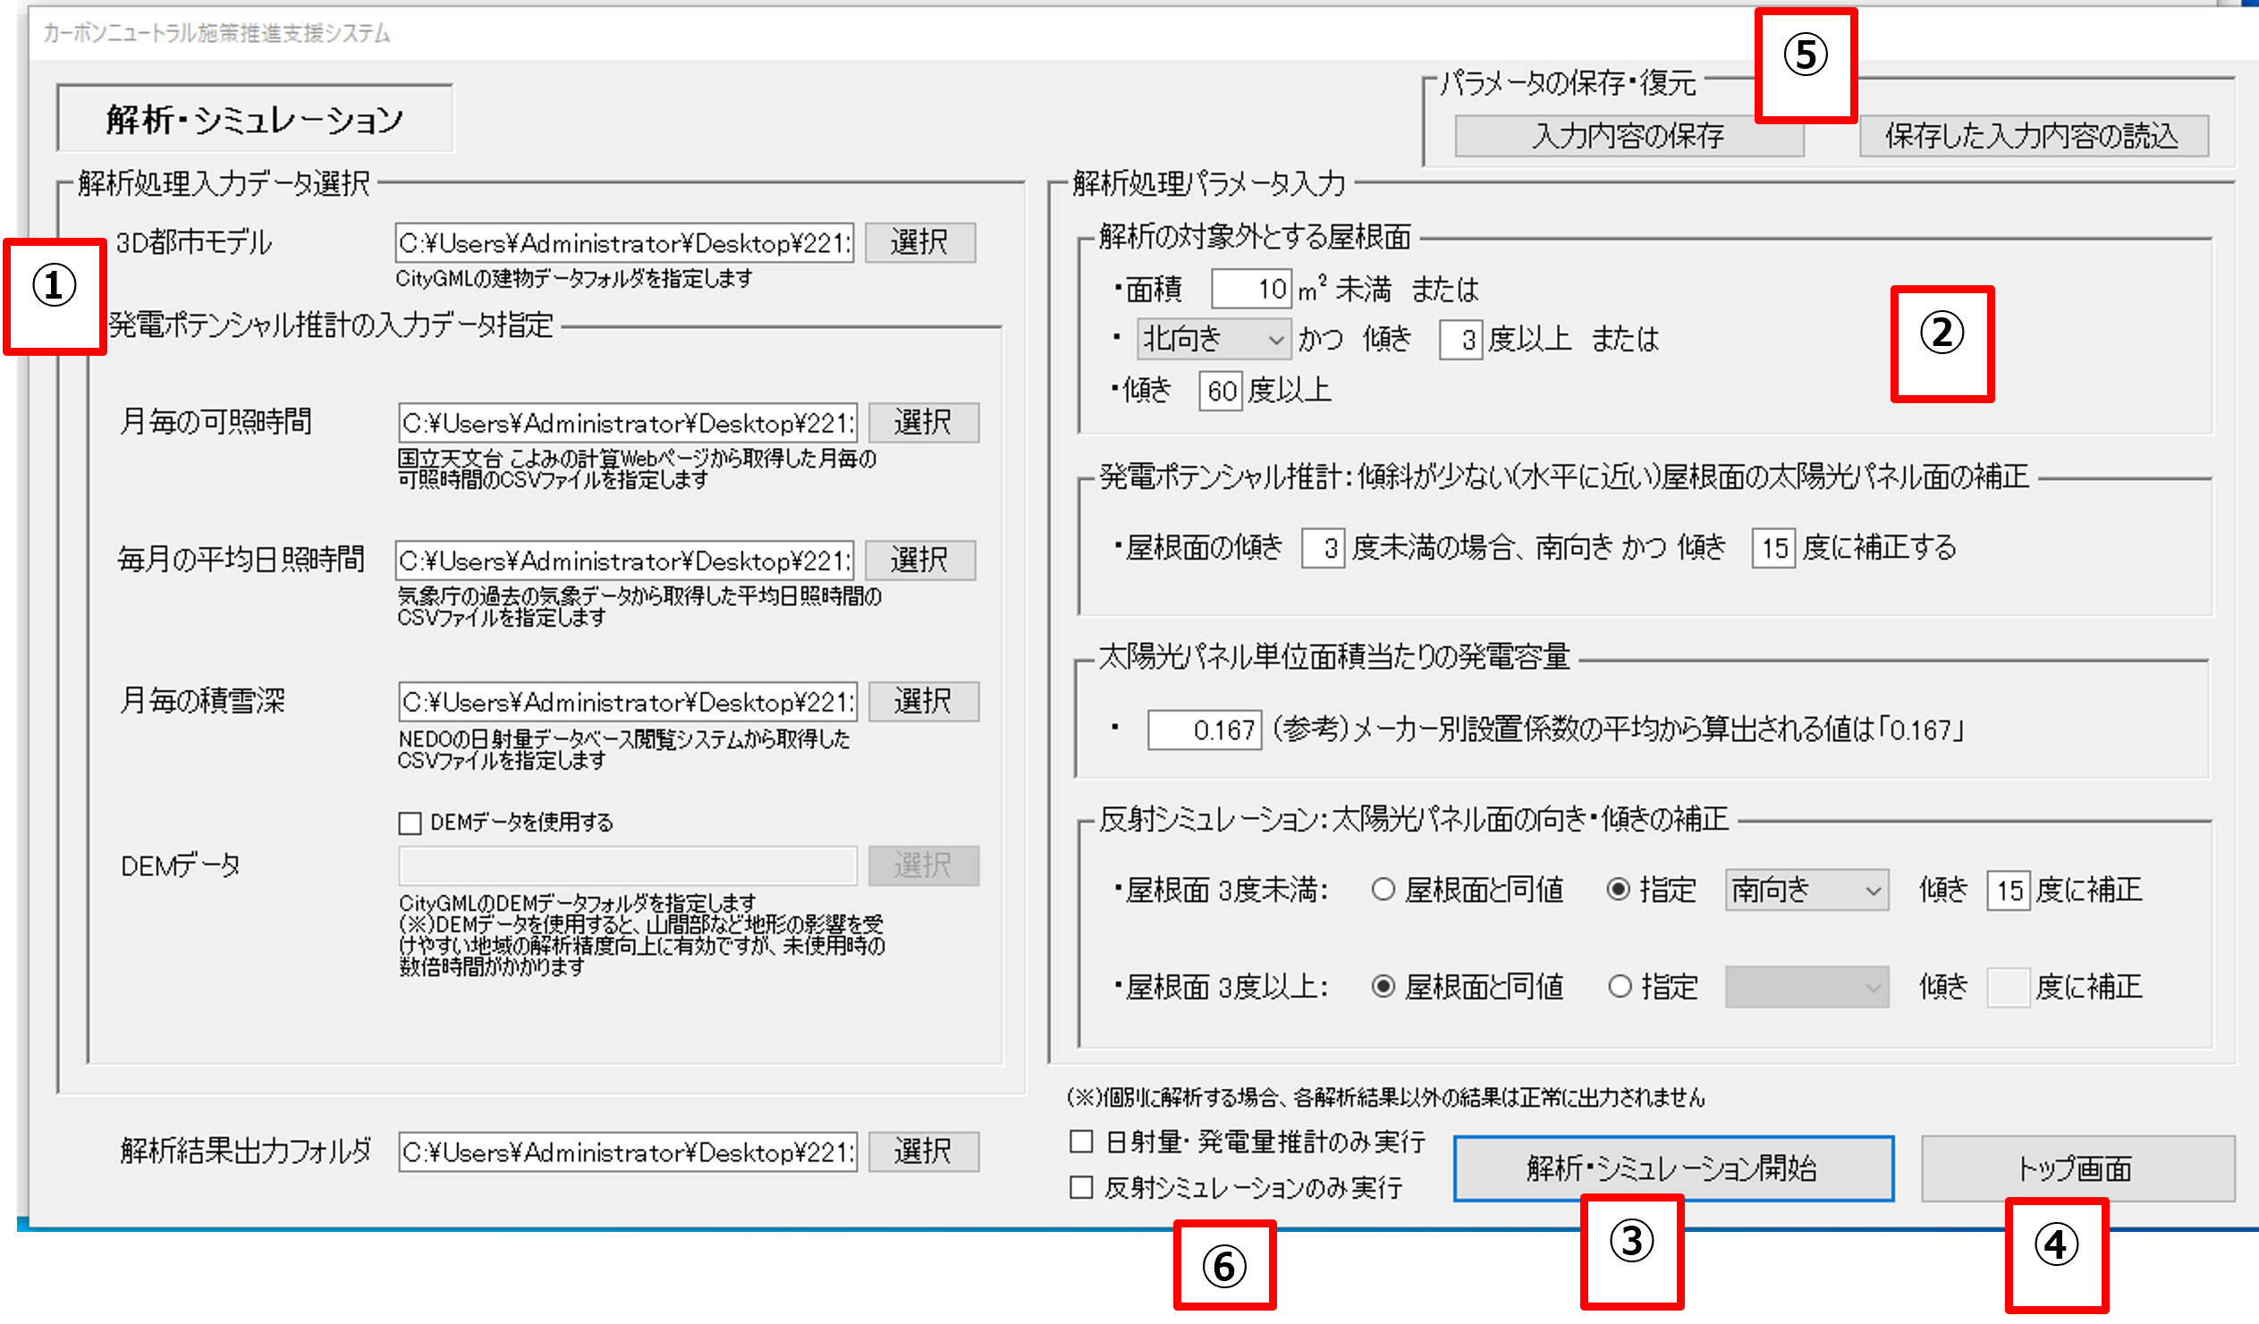Screen dimensions: 2259x1324
Task: Return to top screen via トップ画面
Action: (2076, 1168)
